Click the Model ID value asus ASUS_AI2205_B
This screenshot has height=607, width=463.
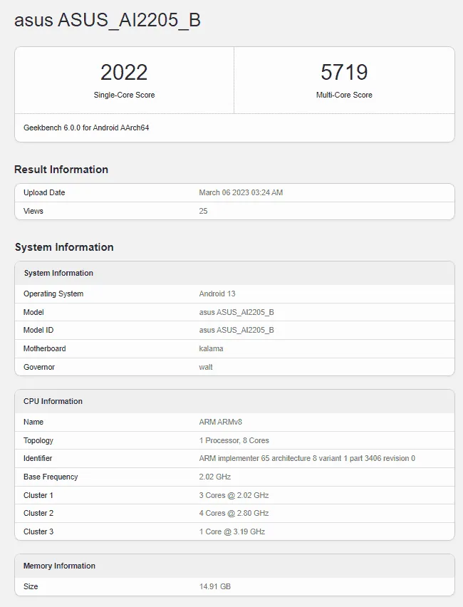pos(236,330)
